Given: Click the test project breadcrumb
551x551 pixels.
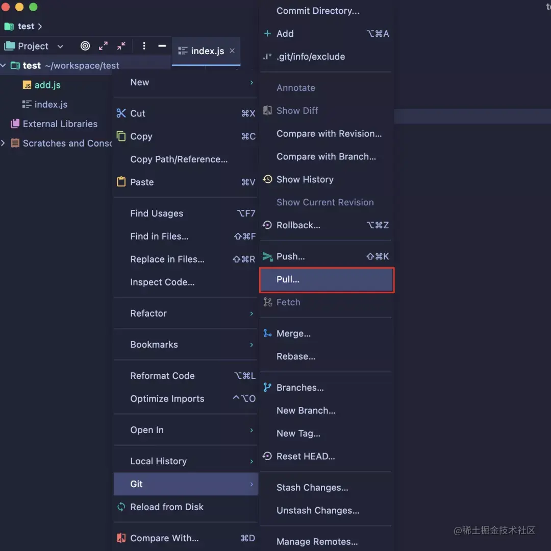Looking at the screenshot, I should [x=26, y=27].
